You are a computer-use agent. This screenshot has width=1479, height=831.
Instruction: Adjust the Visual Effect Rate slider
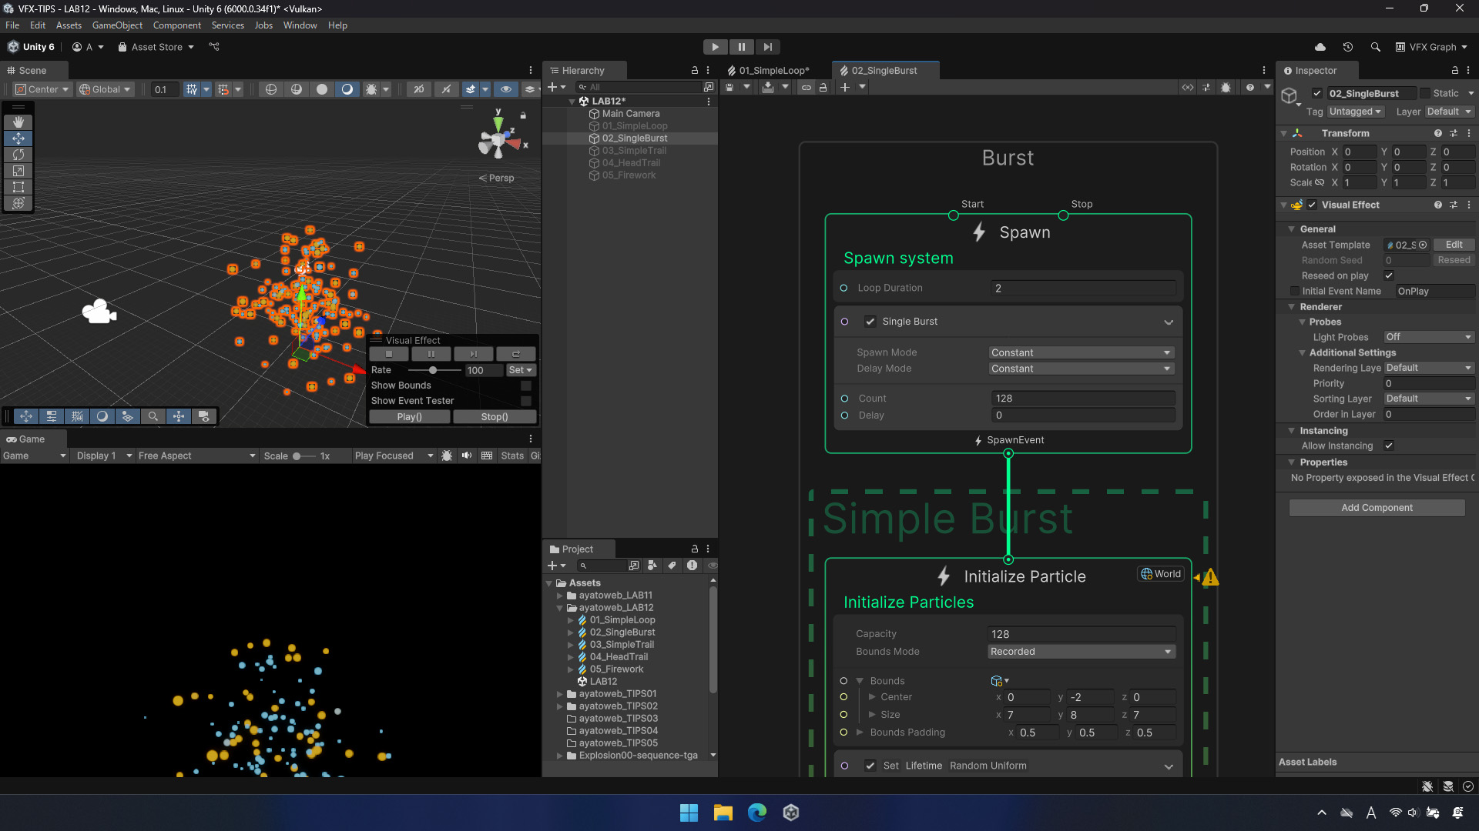point(433,370)
